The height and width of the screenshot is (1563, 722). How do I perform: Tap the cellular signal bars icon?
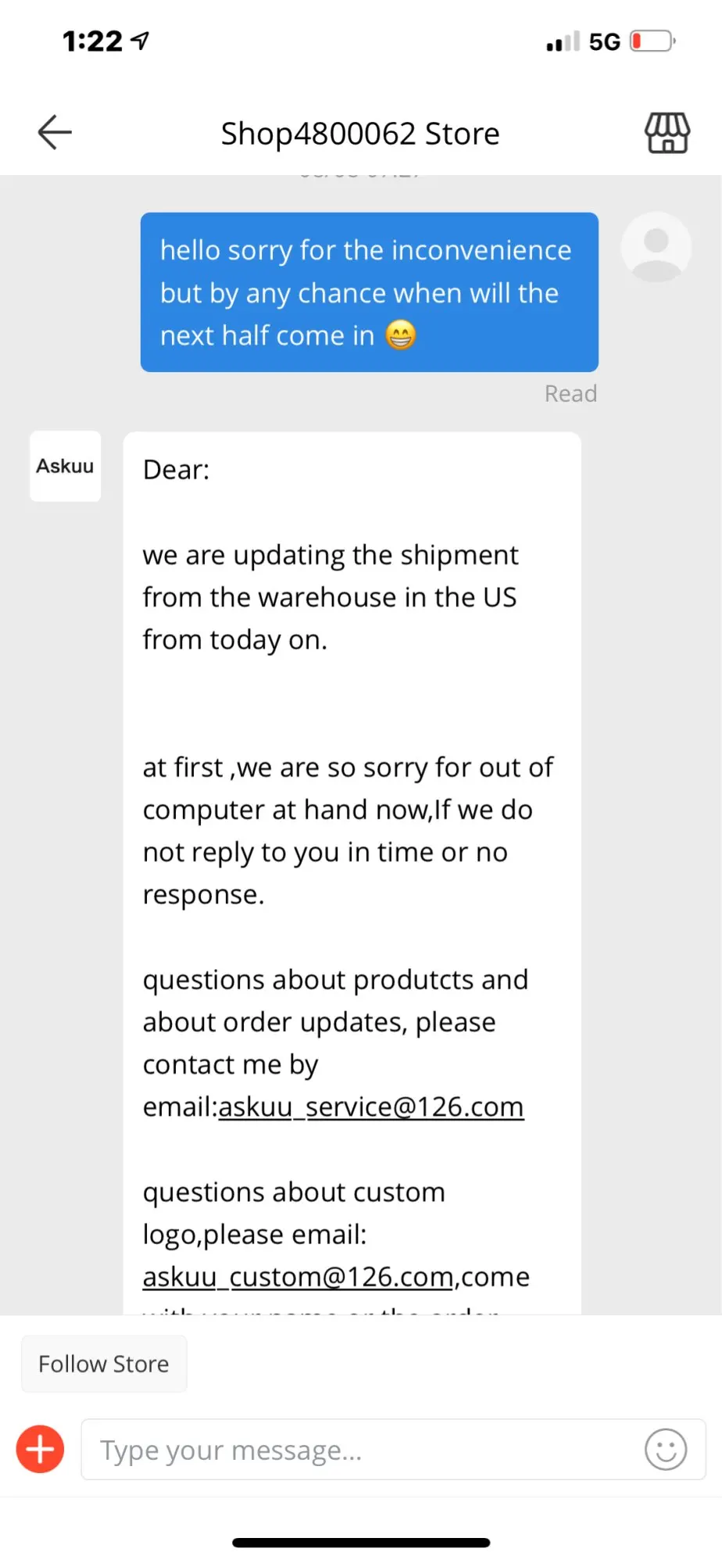coord(563,41)
